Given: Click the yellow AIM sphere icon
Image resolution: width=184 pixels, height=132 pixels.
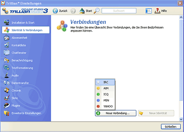Looking at the screenshot, I should tap(98, 88).
